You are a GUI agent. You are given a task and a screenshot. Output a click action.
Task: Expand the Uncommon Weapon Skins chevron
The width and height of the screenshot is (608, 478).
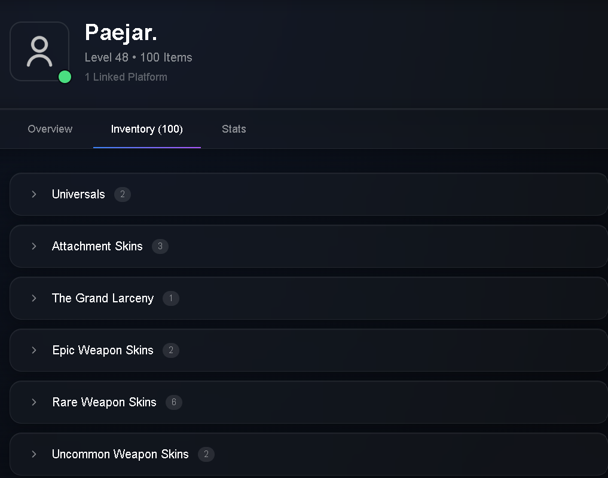(x=34, y=454)
